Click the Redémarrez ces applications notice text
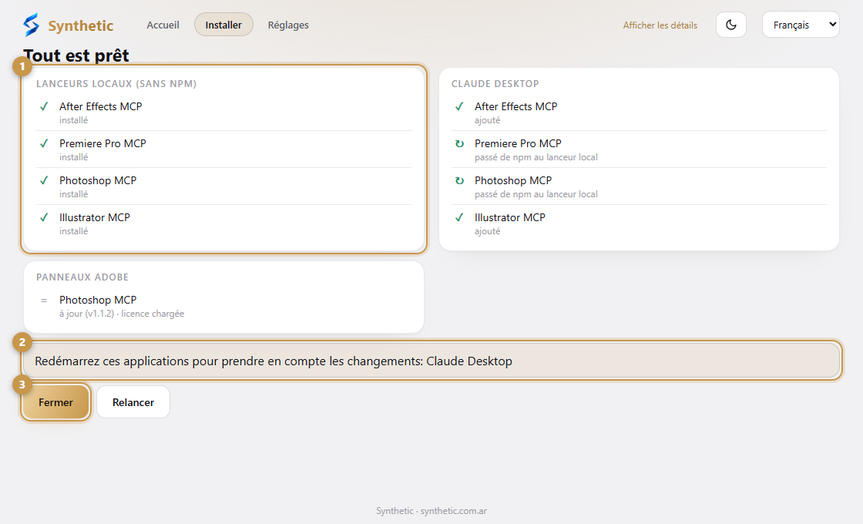The image size is (863, 524). pos(274,361)
